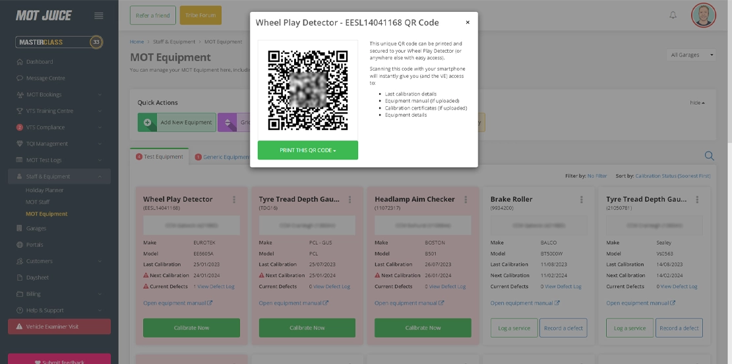Click the MOT Juice logo
Screen dimensions: 732x364
tap(44, 15)
